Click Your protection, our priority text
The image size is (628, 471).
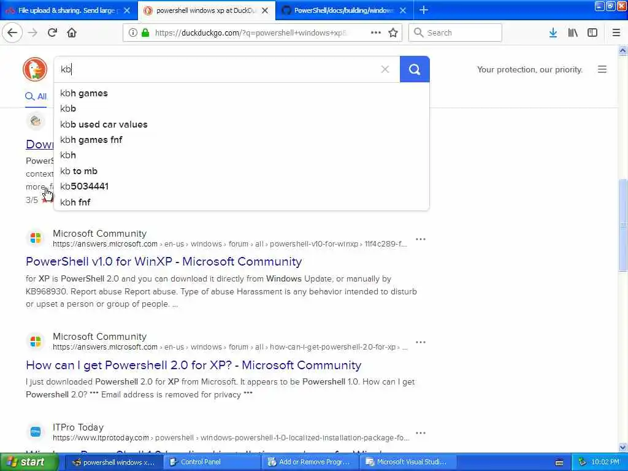click(x=529, y=70)
